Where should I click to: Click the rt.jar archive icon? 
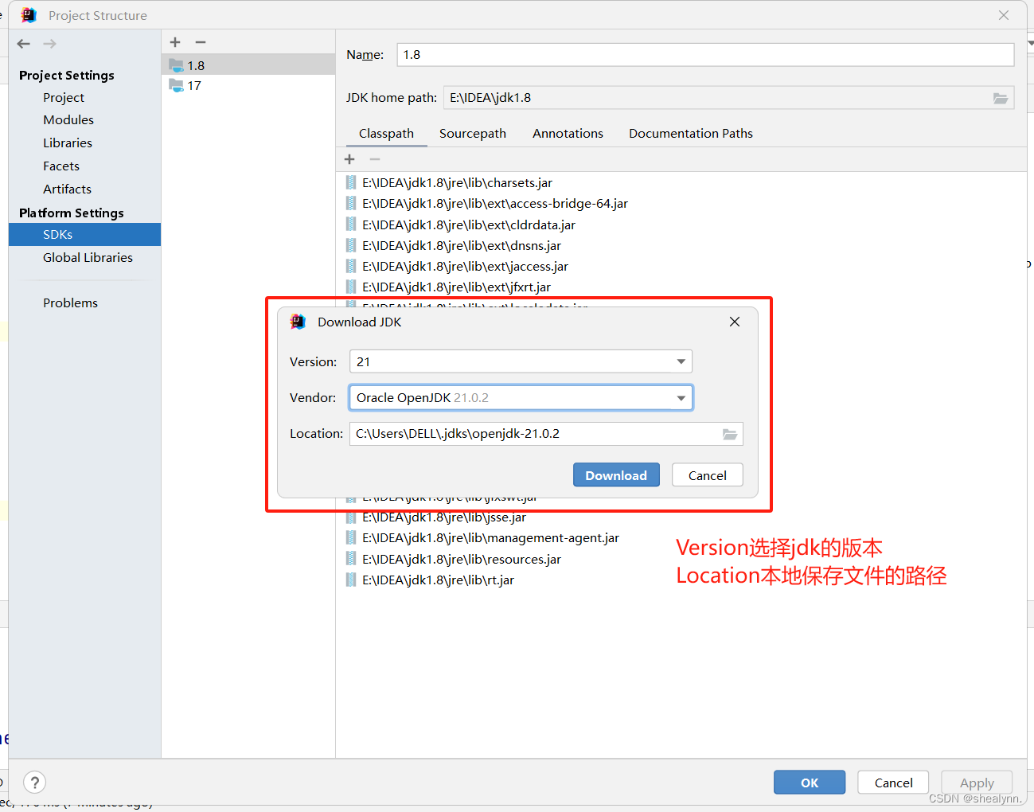pos(351,580)
